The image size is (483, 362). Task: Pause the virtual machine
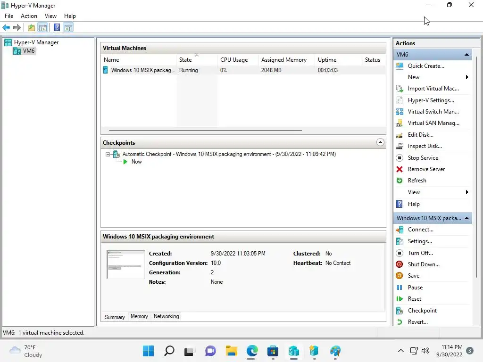pos(415,288)
